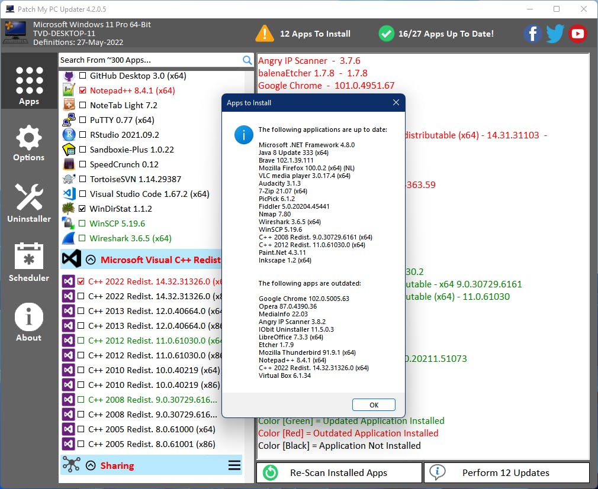Collapse the Microsoft Visual C++ Redist category
This screenshot has height=489, width=598.
coord(91,260)
